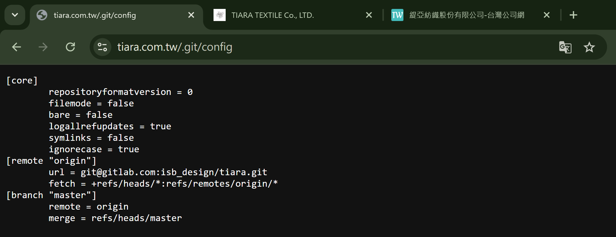Click the 'fetch = +refs/heads/*' line

[163, 184]
